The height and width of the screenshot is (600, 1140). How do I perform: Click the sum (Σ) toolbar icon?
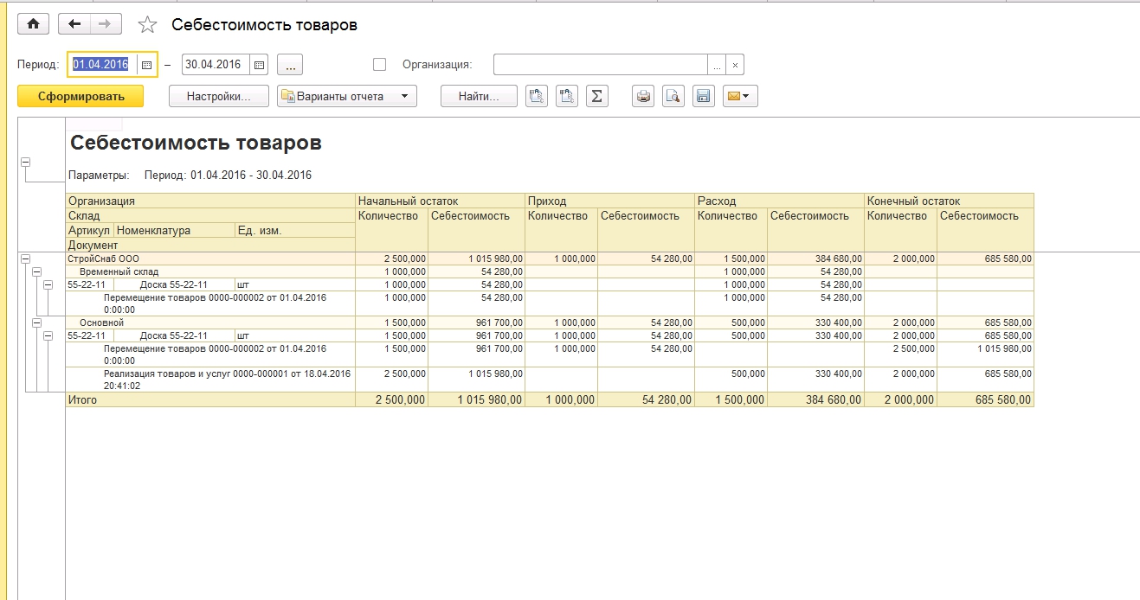click(x=596, y=97)
